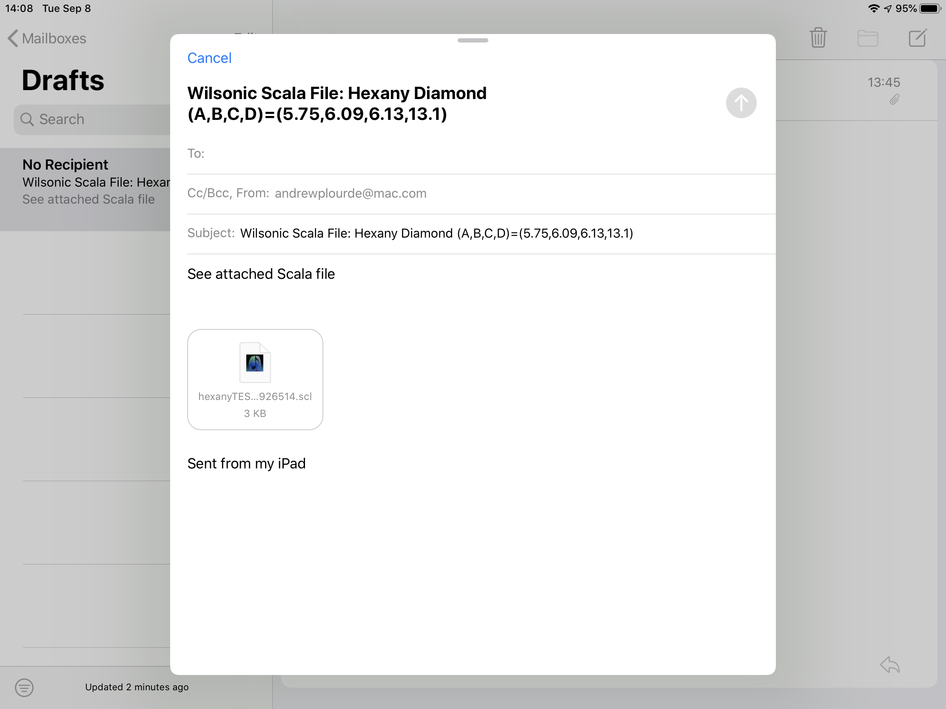946x709 pixels.
Task: Click the search magnifier icon
Action: (x=27, y=119)
